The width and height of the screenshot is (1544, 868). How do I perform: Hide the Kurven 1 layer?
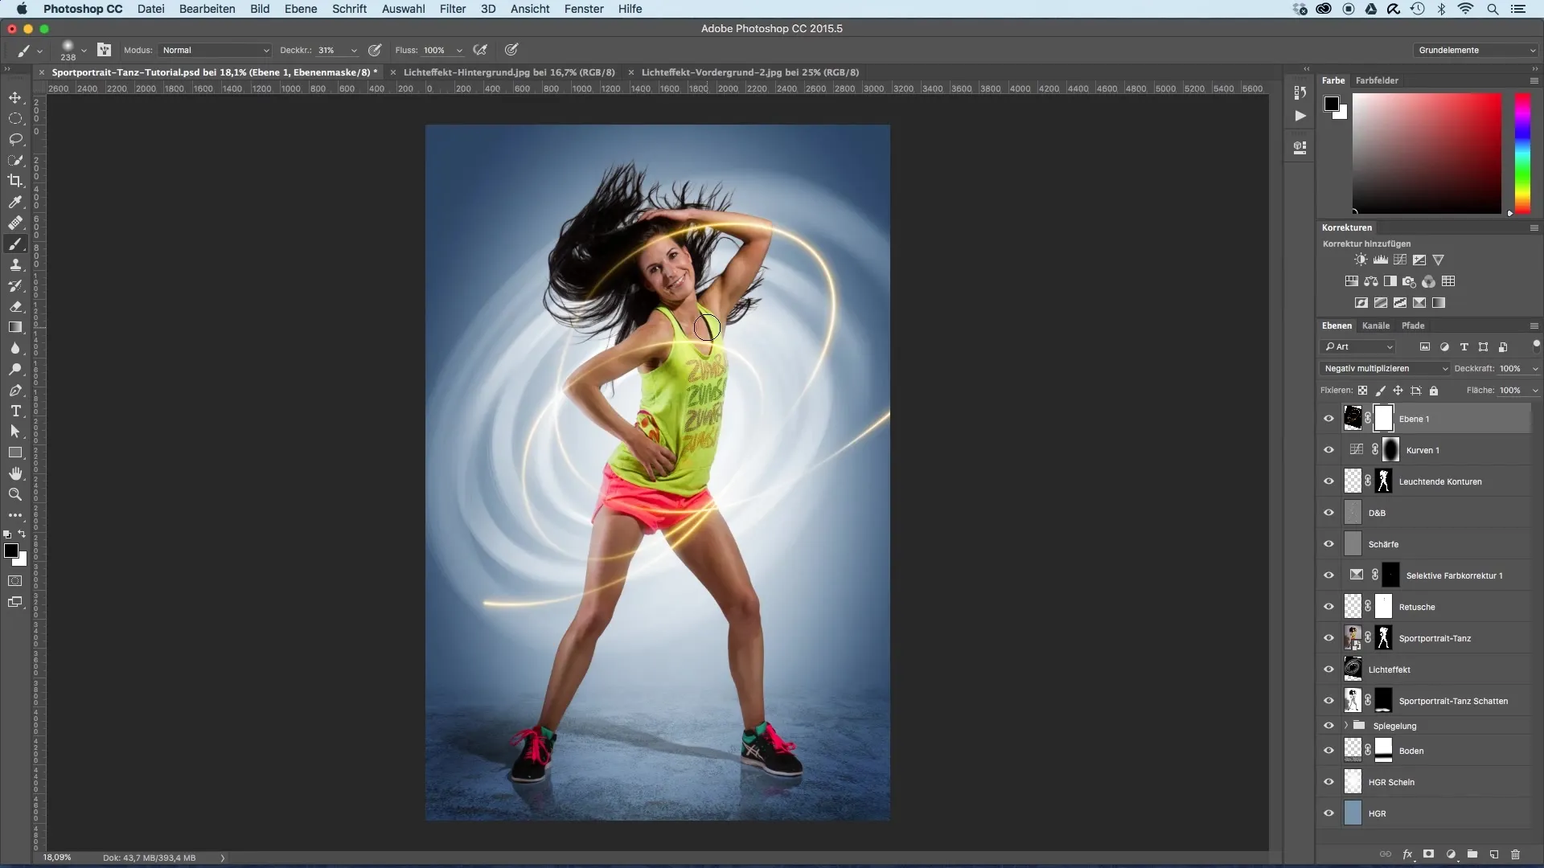pyautogui.click(x=1328, y=449)
